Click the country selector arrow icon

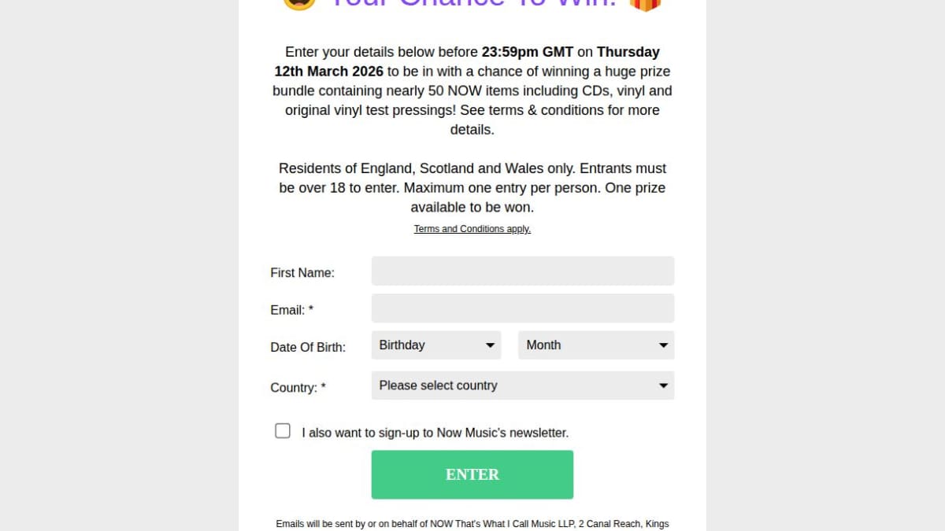point(663,385)
